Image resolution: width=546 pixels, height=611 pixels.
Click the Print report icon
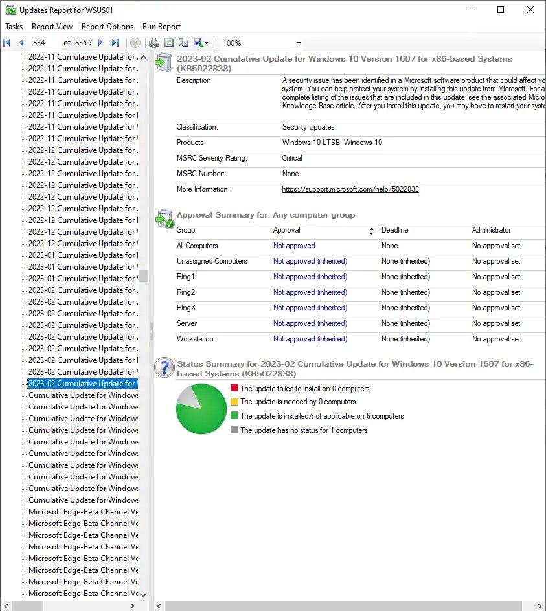coord(154,43)
